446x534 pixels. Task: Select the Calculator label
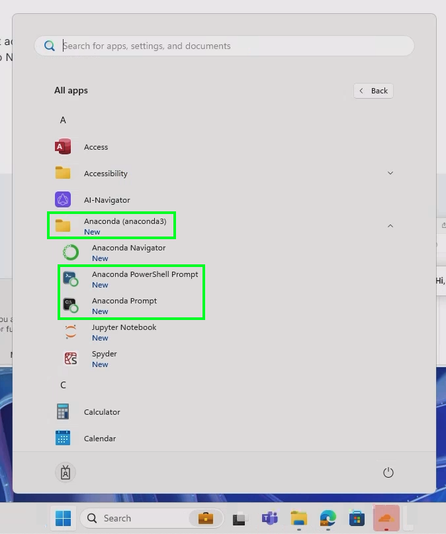tap(102, 412)
